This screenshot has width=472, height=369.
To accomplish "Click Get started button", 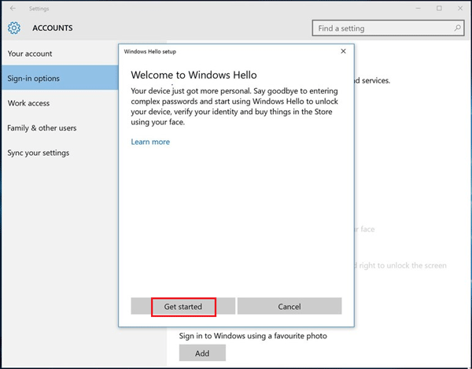I will (x=183, y=306).
